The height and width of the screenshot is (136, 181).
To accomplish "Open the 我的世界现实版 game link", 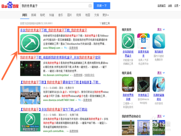I will pos(128,97).
